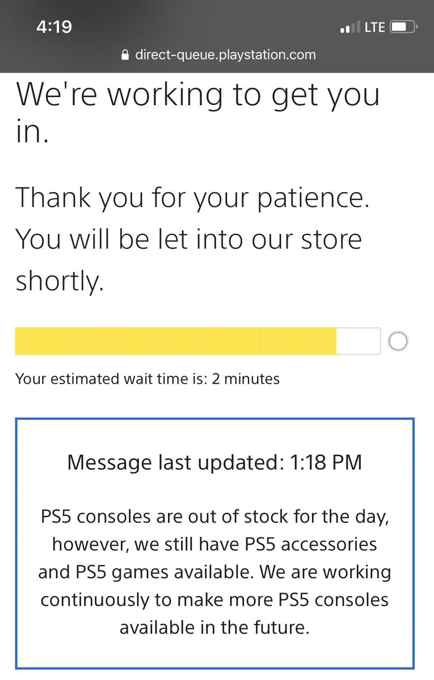Image resolution: width=434 pixels, height=680 pixels.
Task: Tap the LTE network indicator
Action: coord(375,27)
